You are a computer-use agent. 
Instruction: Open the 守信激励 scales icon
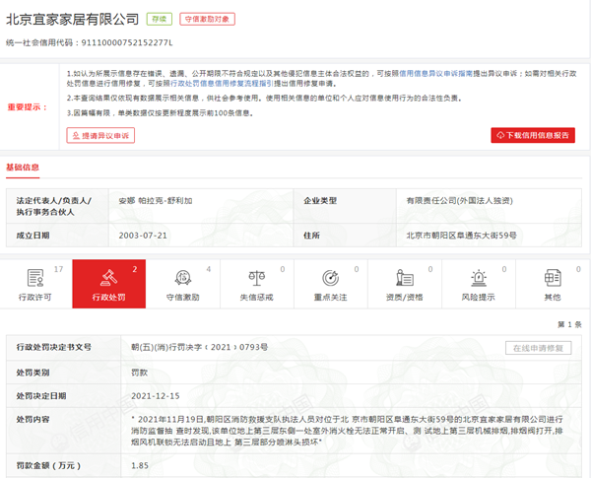pyautogui.click(x=181, y=277)
